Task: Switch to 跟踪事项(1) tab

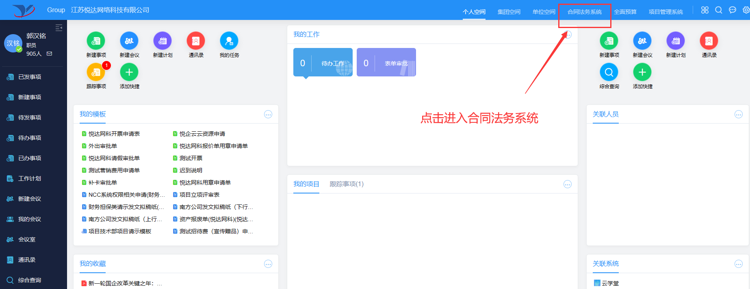Action: point(347,184)
